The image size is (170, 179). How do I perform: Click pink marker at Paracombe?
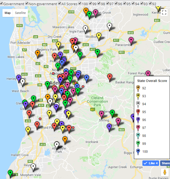click(x=131, y=40)
